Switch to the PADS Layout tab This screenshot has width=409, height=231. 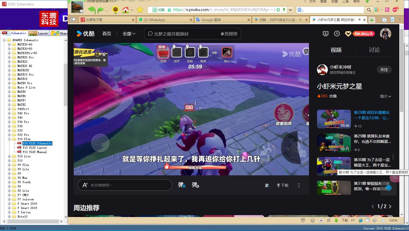(39, 33)
